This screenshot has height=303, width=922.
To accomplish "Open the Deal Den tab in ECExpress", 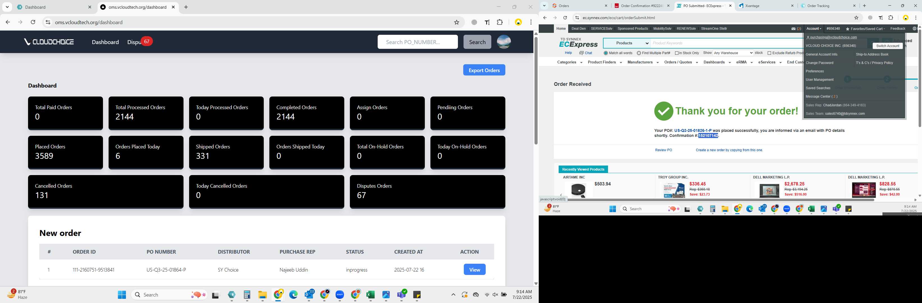I will tap(578, 29).
